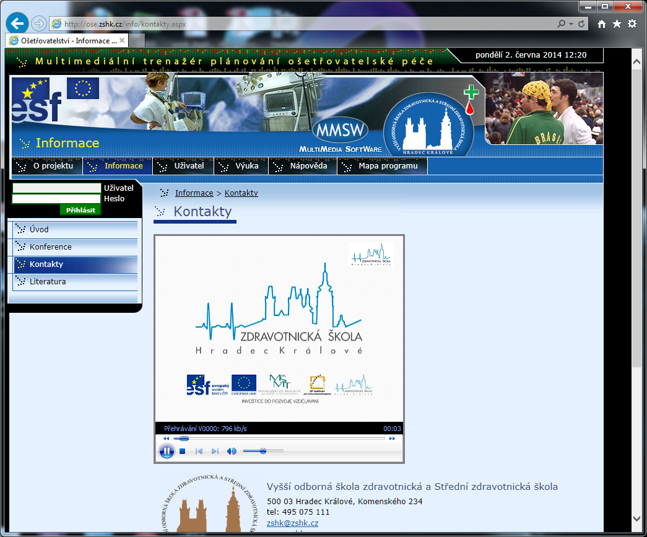This screenshot has height=537, width=647.
Task: Open browser Tools gear icon
Action: point(632,24)
